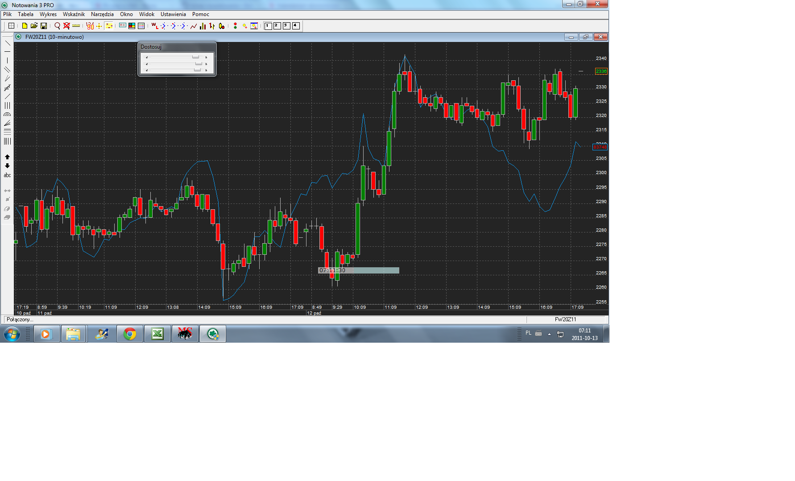
Task: Click the yellow crosshair icon
Action: pos(99,26)
